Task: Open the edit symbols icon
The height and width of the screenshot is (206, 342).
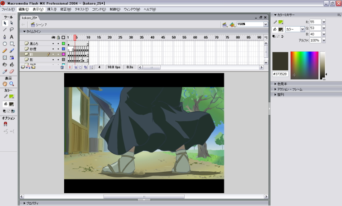Action: 232,25
